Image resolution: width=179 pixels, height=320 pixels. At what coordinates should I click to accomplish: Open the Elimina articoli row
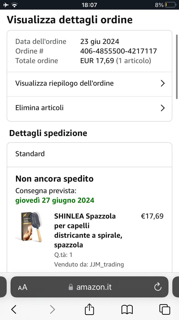click(x=39, y=108)
